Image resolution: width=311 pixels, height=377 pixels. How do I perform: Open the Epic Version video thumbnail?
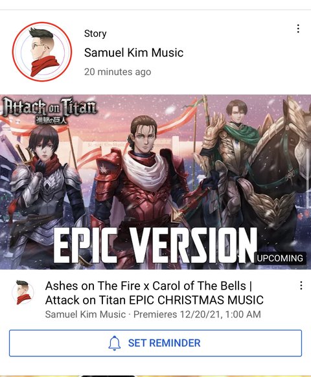[155, 182]
